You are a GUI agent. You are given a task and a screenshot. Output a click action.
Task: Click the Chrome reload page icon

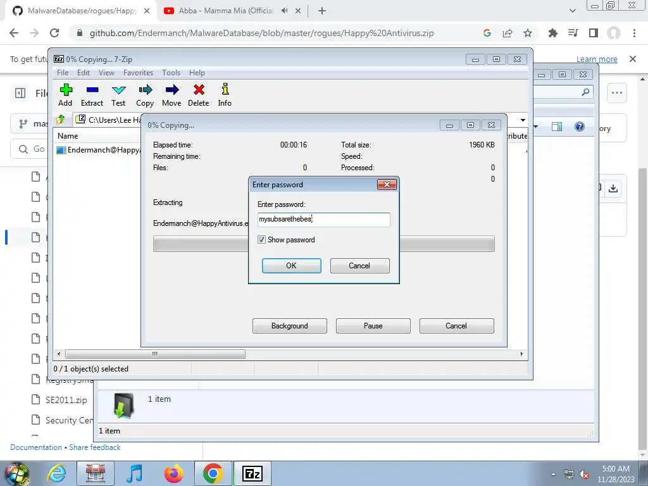point(54,33)
